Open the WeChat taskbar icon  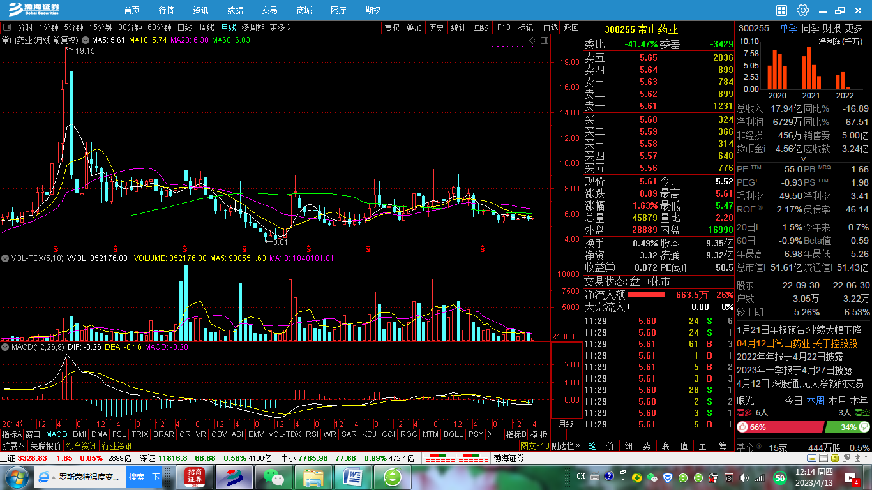273,477
